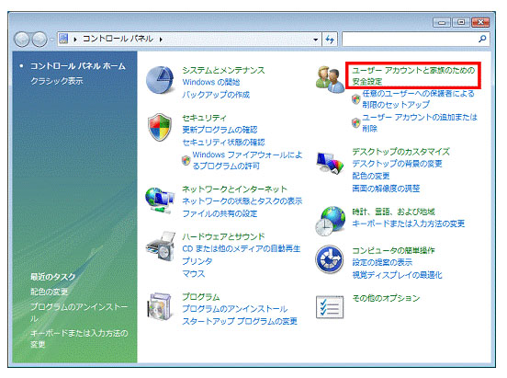Click the Refresh button beside the address bar
507x378 pixels.
coord(330,40)
